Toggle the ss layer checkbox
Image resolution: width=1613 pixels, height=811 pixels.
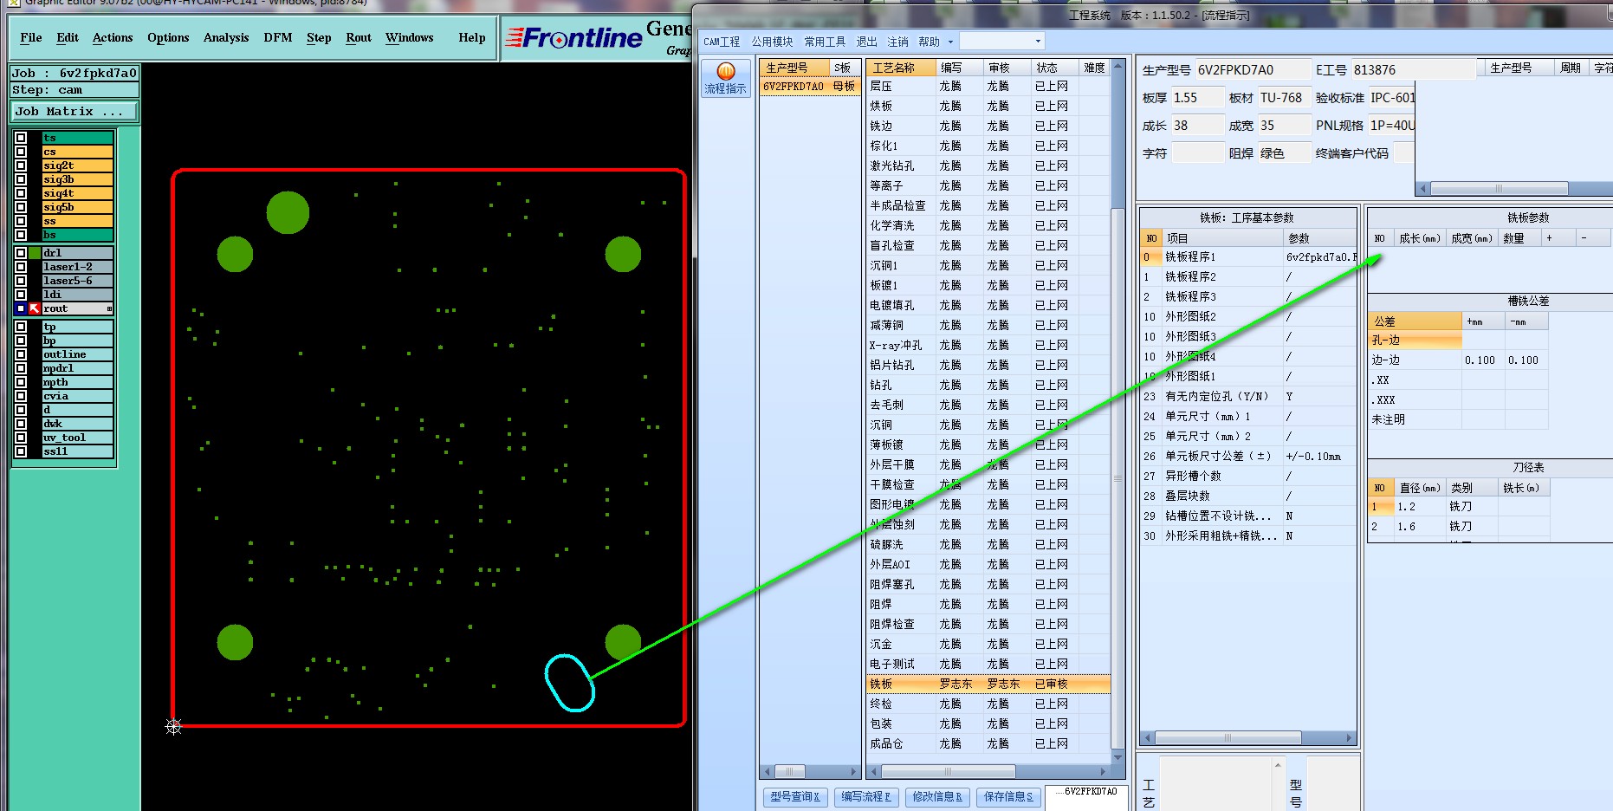21,221
